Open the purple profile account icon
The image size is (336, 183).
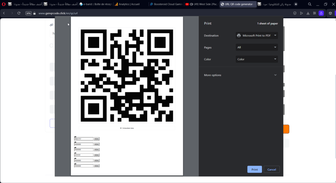click(x=321, y=13)
